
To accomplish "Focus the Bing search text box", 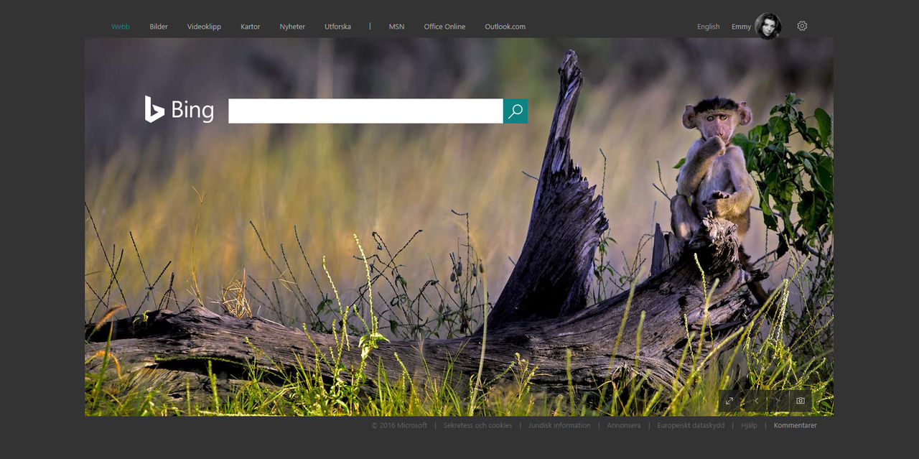I will coord(365,111).
